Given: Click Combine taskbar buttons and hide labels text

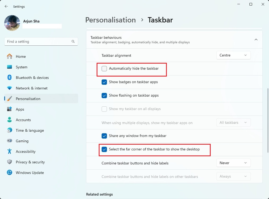Looking at the screenshot, I should [x=135, y=163].
